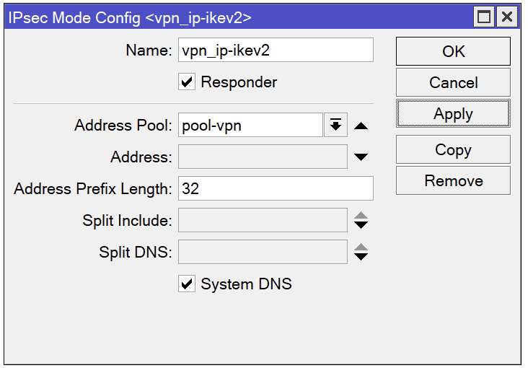
Task: Edit the Name input field
Action: click(276, 50)
